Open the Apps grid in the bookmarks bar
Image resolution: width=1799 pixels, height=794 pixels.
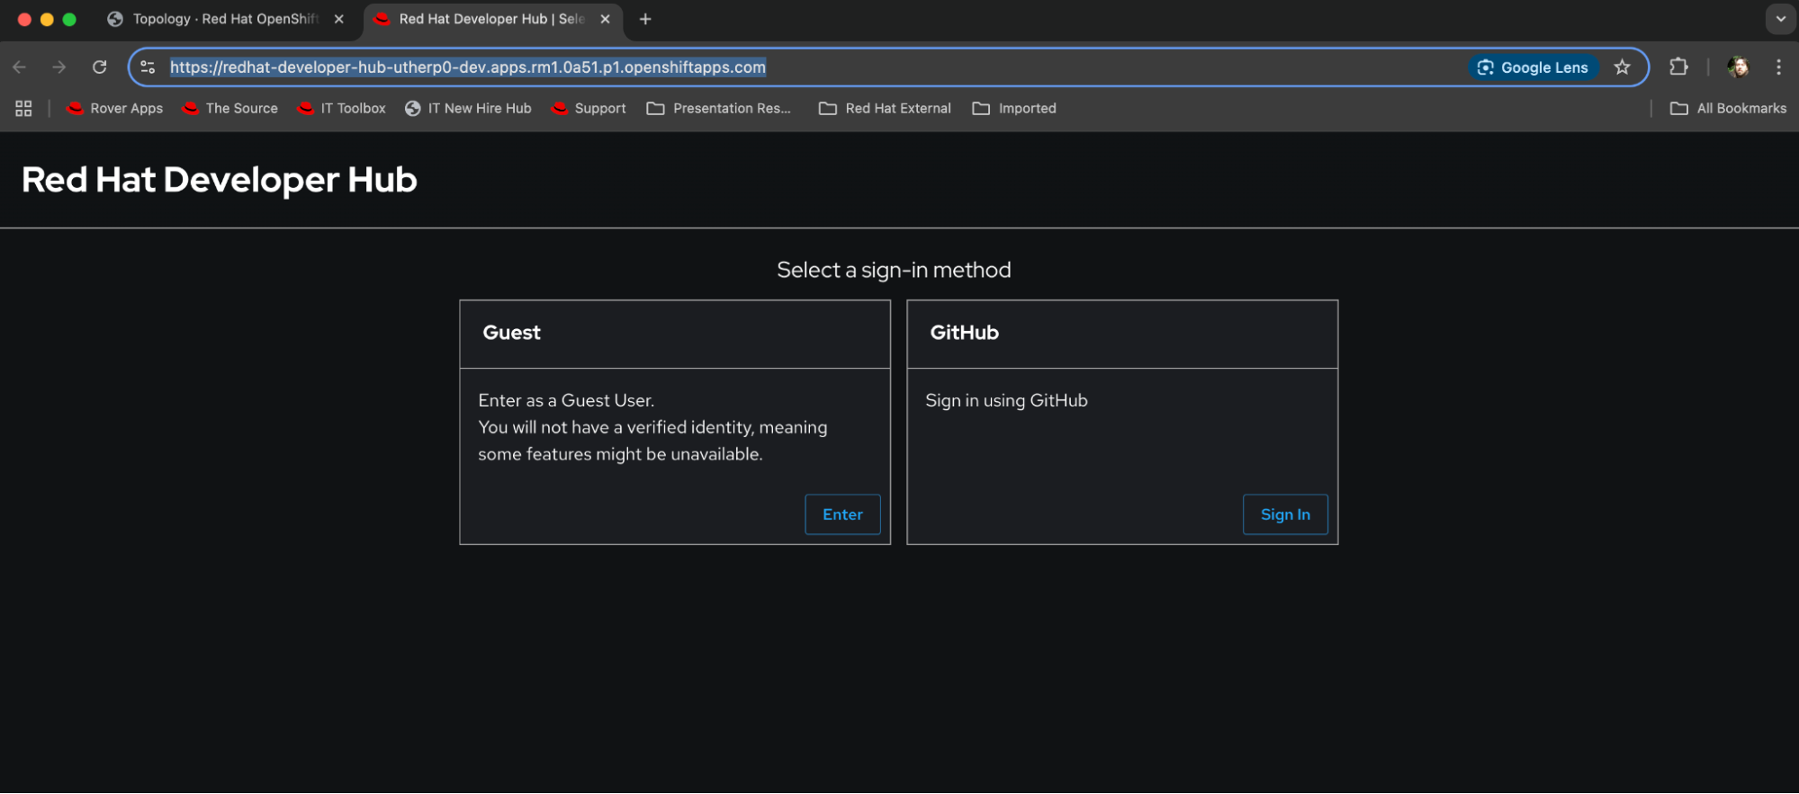tap(23, 109)
